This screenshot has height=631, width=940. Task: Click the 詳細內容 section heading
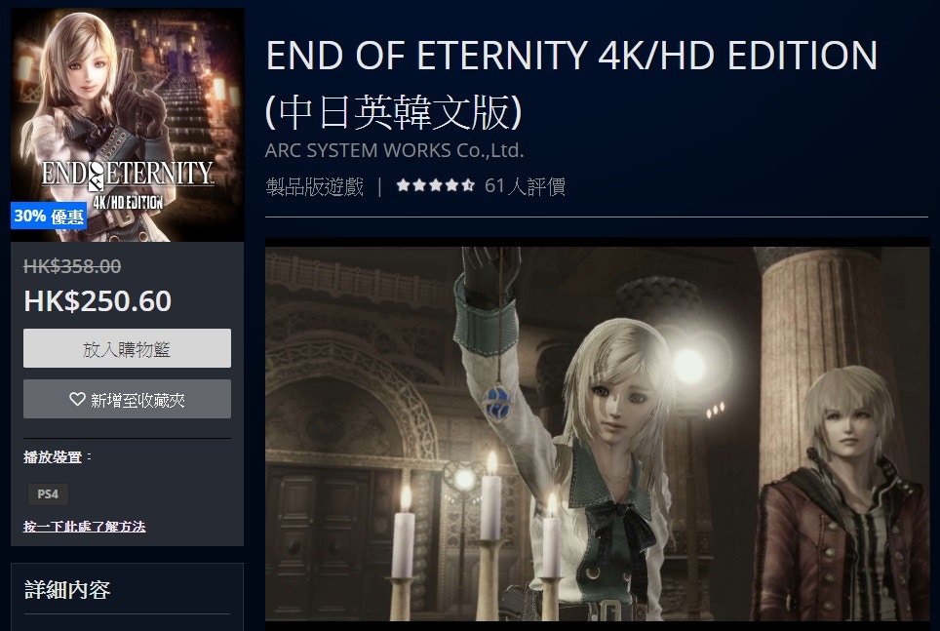67,590
